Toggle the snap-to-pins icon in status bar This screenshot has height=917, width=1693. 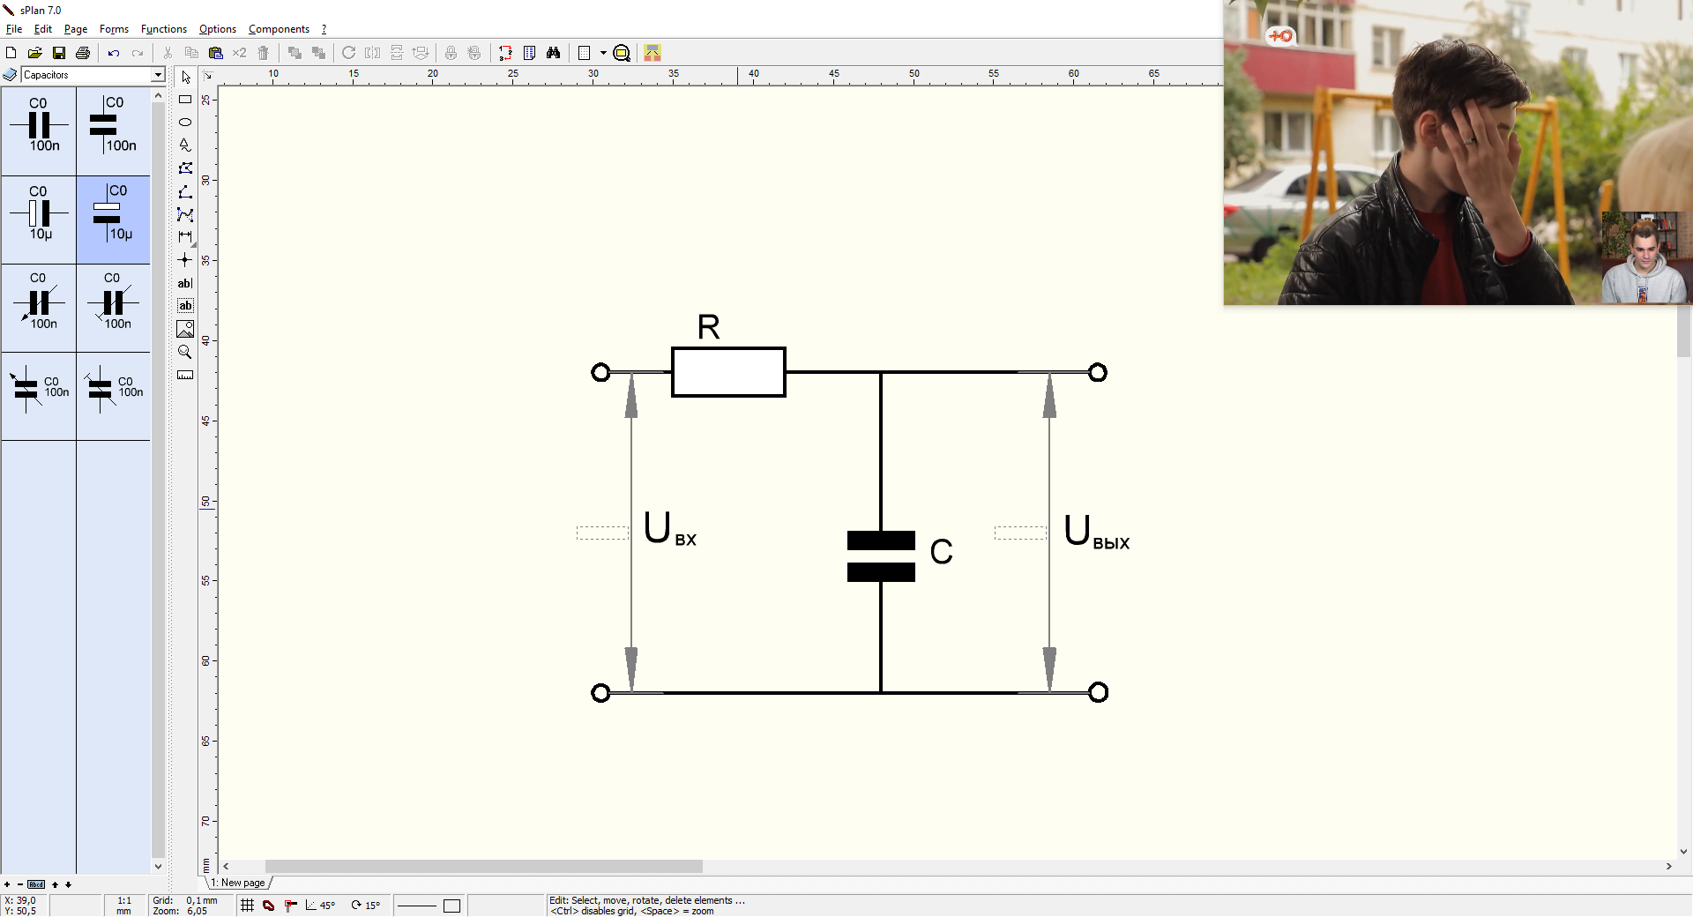click(290, 906)
